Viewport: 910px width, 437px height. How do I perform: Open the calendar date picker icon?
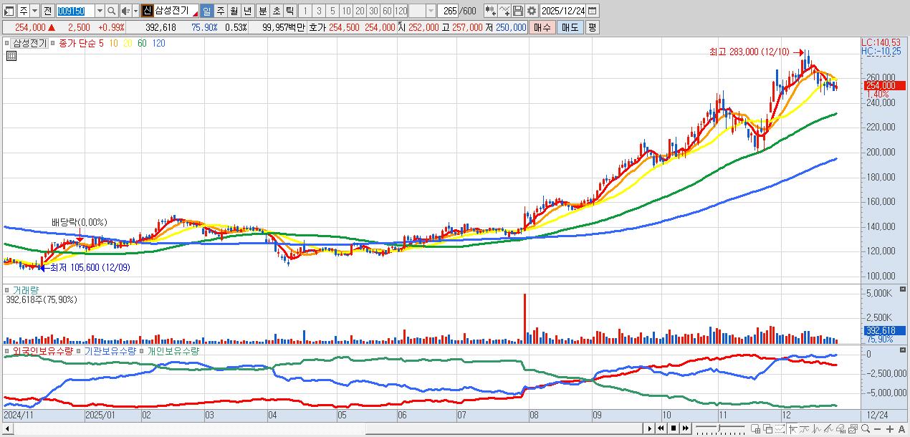coord(592,11)
